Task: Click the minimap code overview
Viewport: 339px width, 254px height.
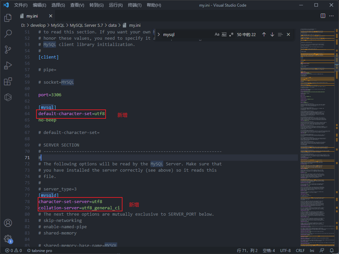Action: [317, 137]
